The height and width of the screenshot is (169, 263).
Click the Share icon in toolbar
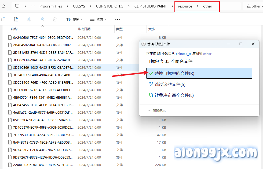coord(42,19)
